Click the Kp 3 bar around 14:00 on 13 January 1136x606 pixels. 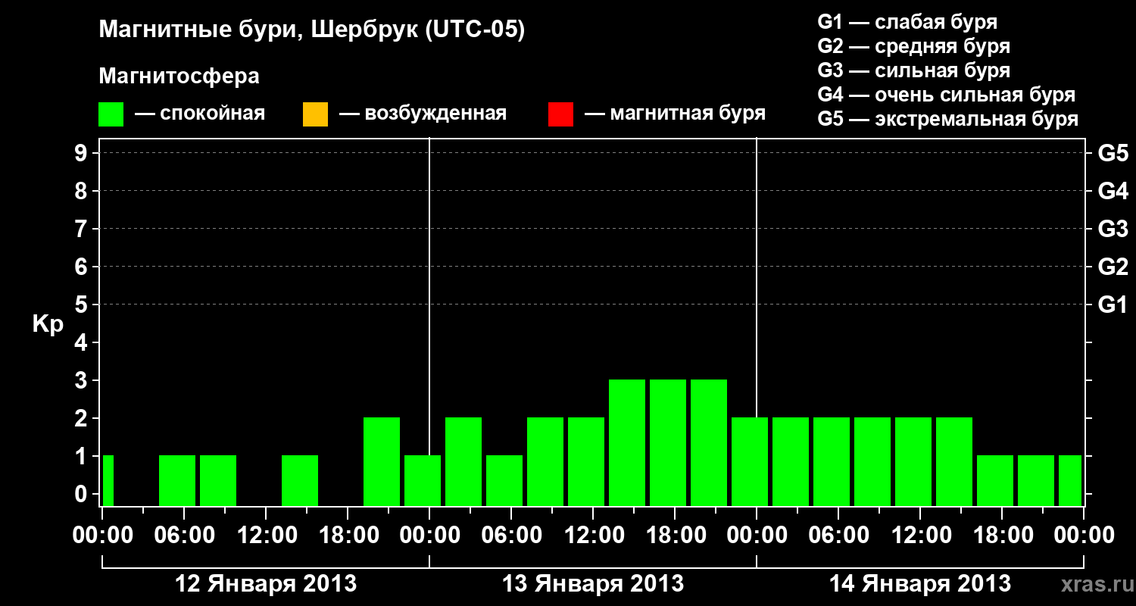click(627, 442)
